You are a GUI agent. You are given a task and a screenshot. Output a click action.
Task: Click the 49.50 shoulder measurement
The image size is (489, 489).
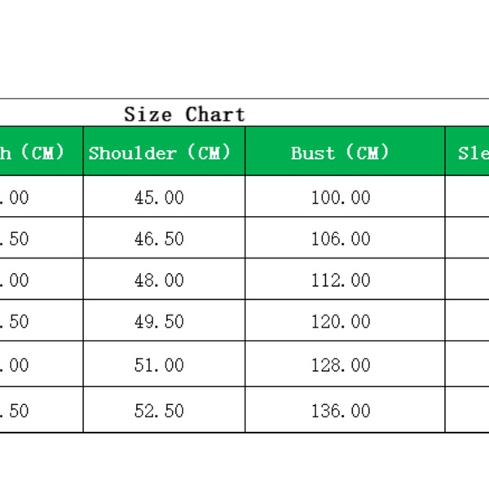point(159,322)
